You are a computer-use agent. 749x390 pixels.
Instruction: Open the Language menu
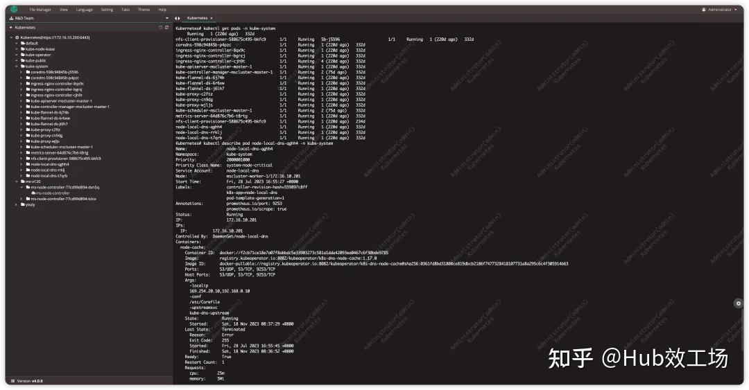pyautogui.click(x=84, y=10)
